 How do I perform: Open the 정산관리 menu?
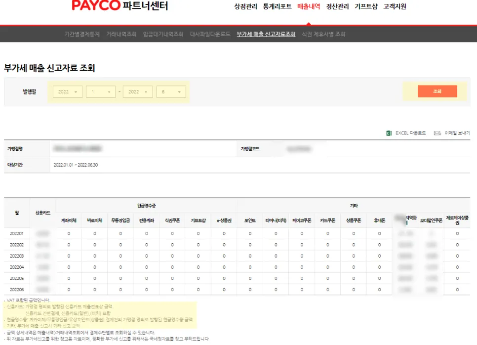click(x=337, y=6)
